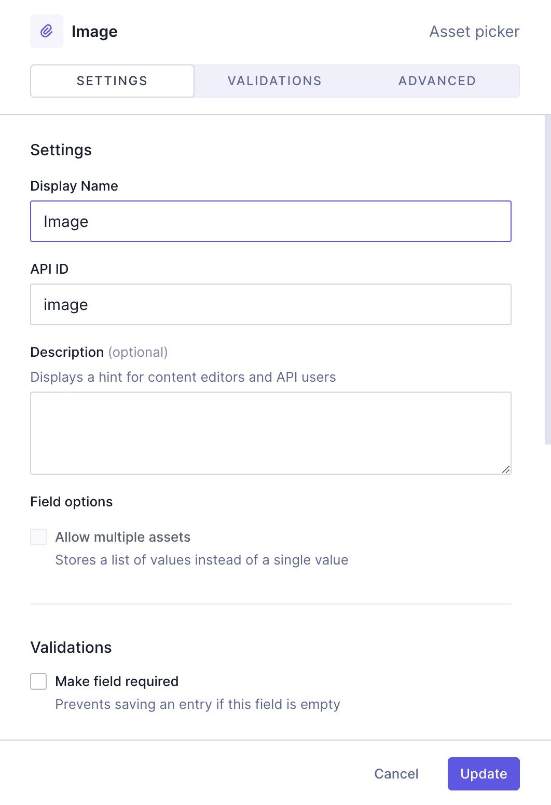Screen dimensions: 551x805
Task: Click the API ID field label
Action: (x=49, y=269)
